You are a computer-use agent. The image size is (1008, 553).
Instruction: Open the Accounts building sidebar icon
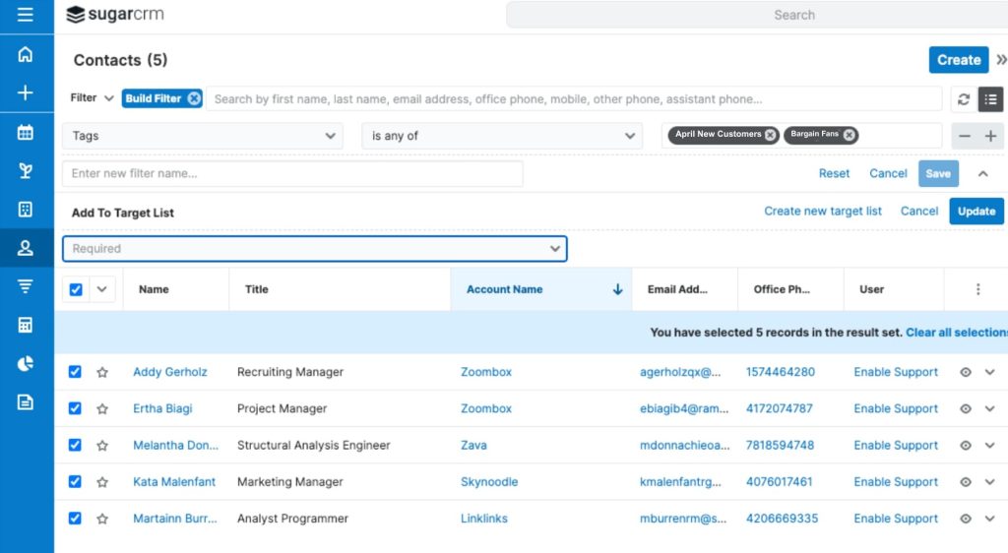tap(25, 210)
